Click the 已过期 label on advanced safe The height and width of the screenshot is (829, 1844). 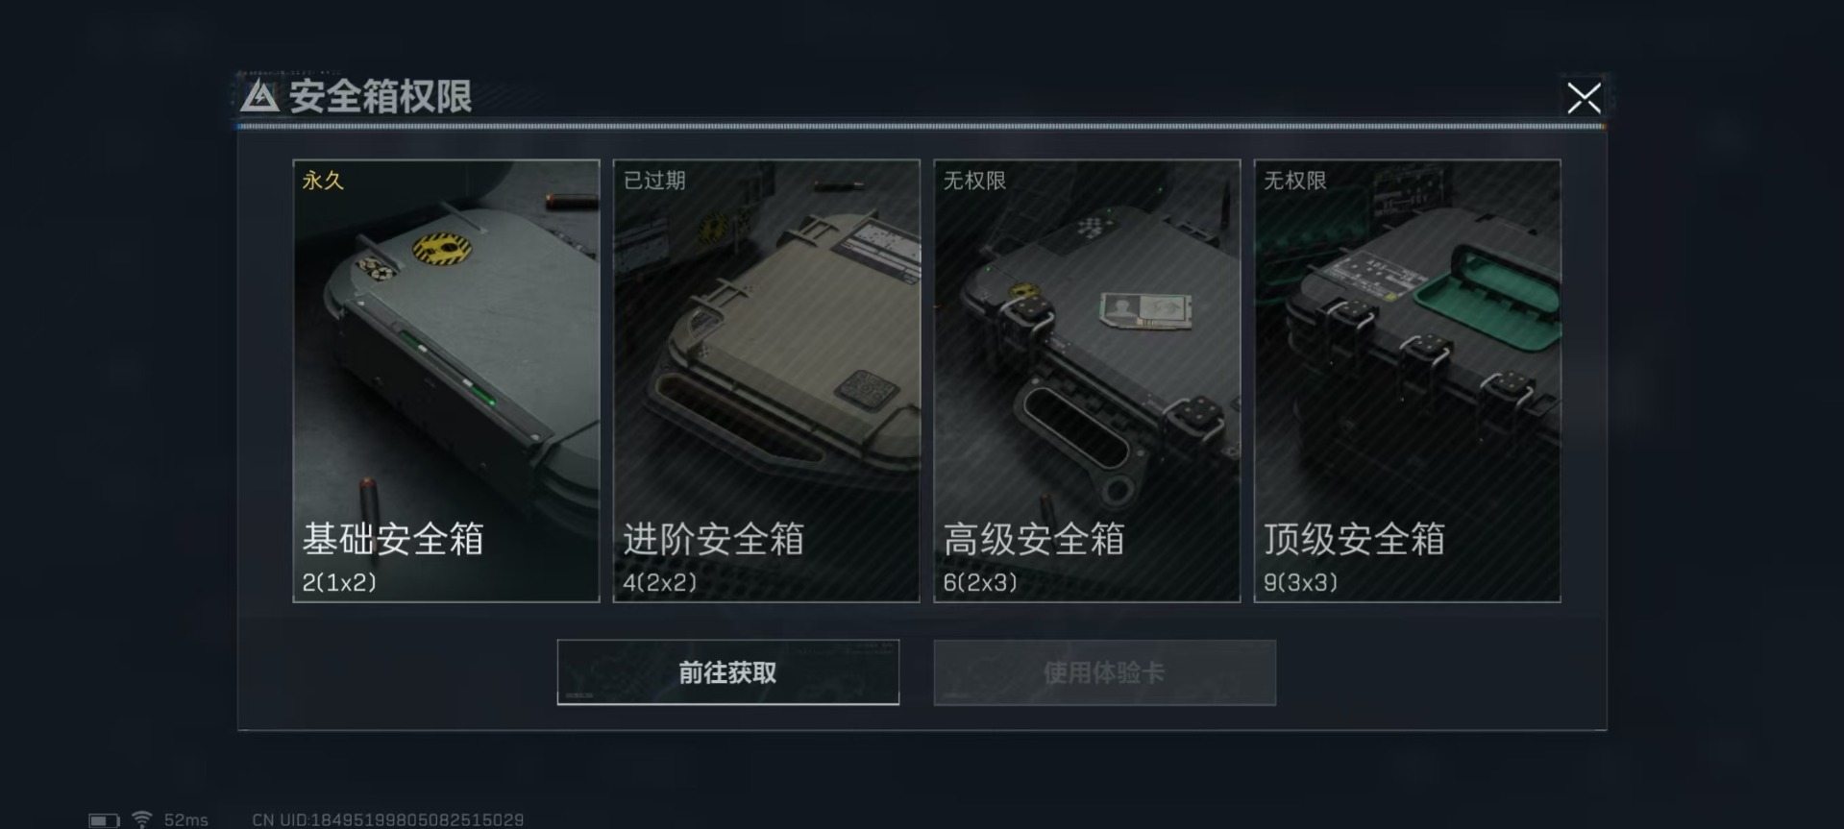click(654, 181)
